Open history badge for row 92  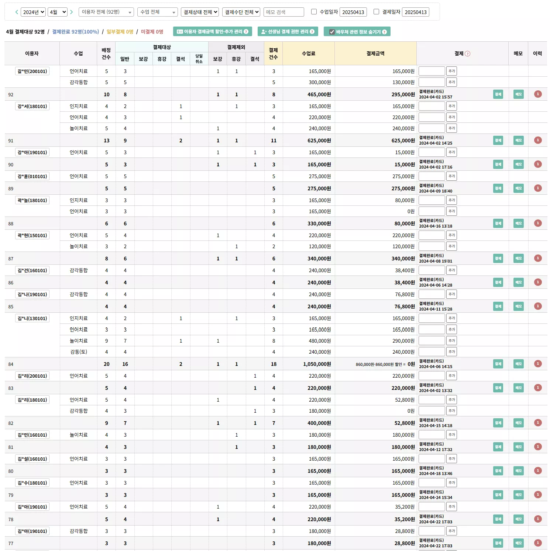[538, 94]
